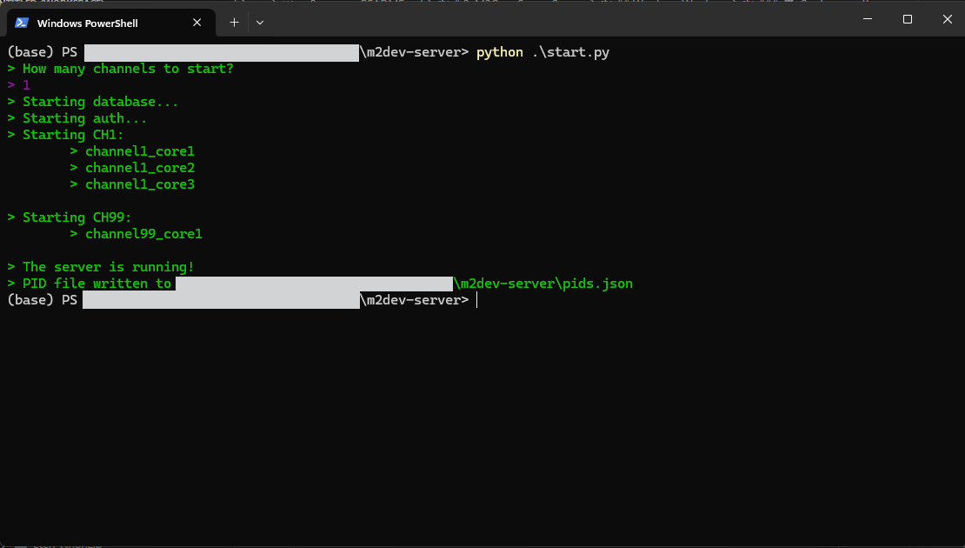This screenshot has width=965, height=548.
Task: Open a new terminal tab
Action: (x=234, y=23)
